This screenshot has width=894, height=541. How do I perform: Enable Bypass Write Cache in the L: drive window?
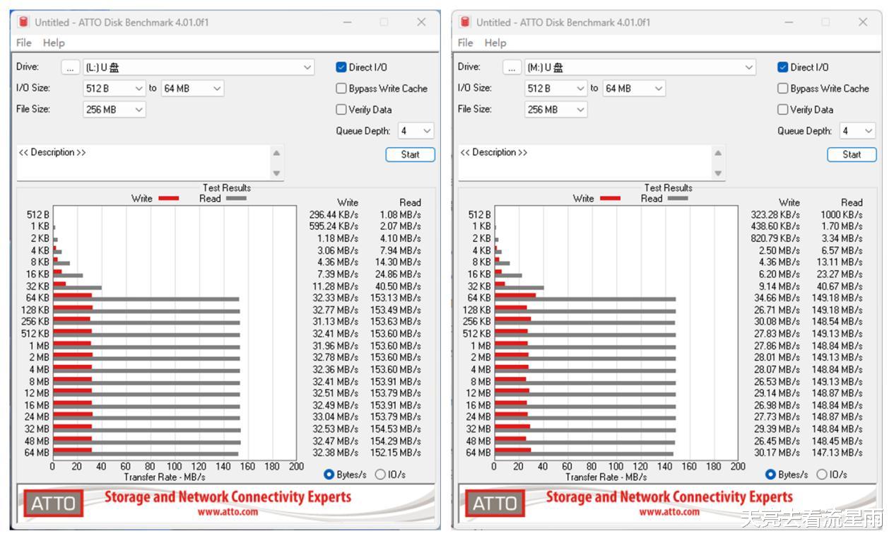click(341, 88)
